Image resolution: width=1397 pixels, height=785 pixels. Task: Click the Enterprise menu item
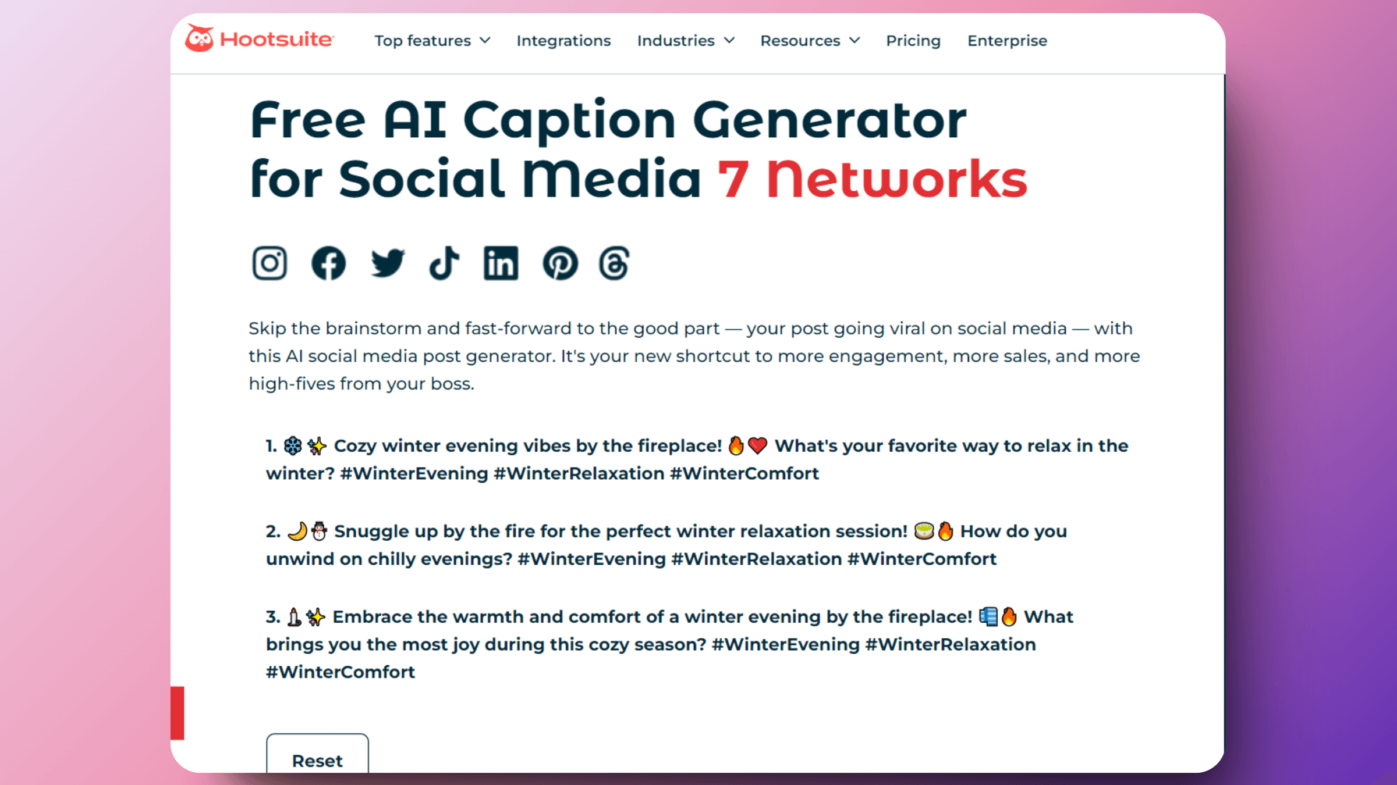1006,40
